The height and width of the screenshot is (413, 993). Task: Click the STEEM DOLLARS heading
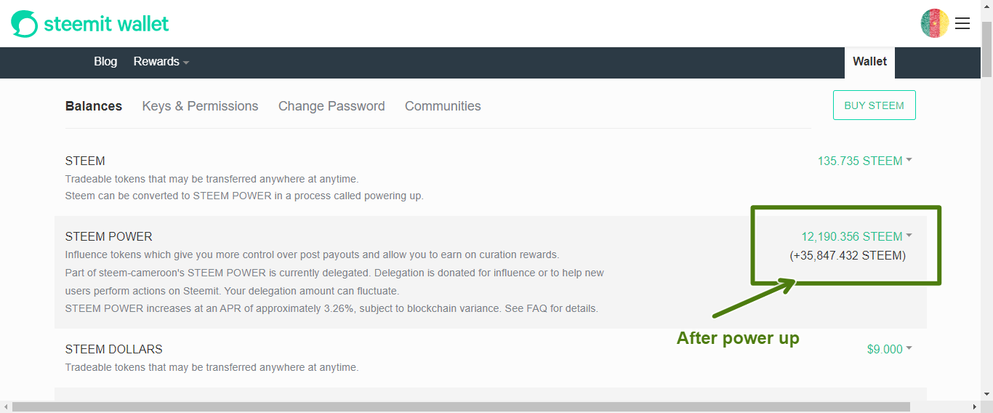tap(114, 349)
